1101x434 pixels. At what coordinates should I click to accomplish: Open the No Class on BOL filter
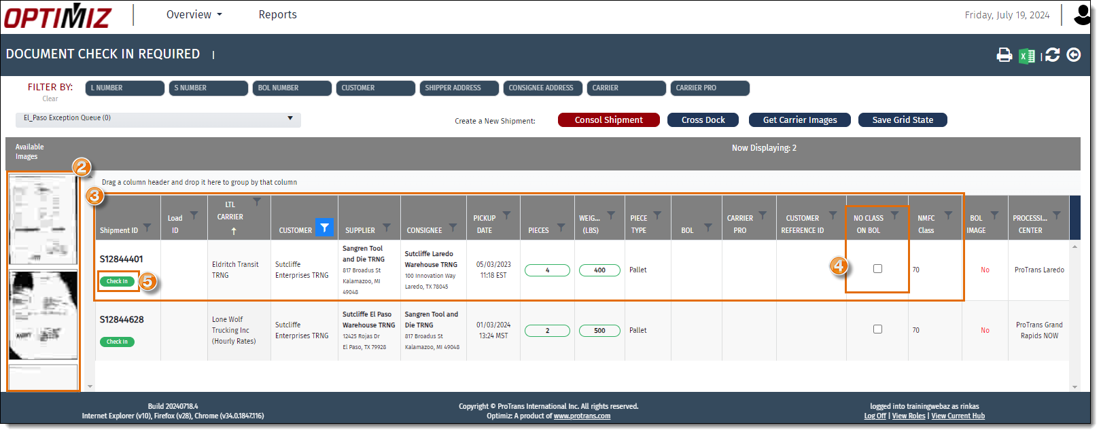[894, 215]
